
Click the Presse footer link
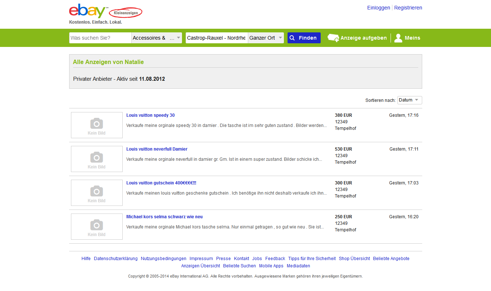click(x=223, y=259)
